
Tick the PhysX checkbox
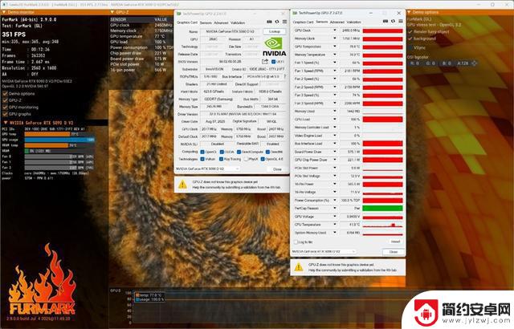pos(246,159)
